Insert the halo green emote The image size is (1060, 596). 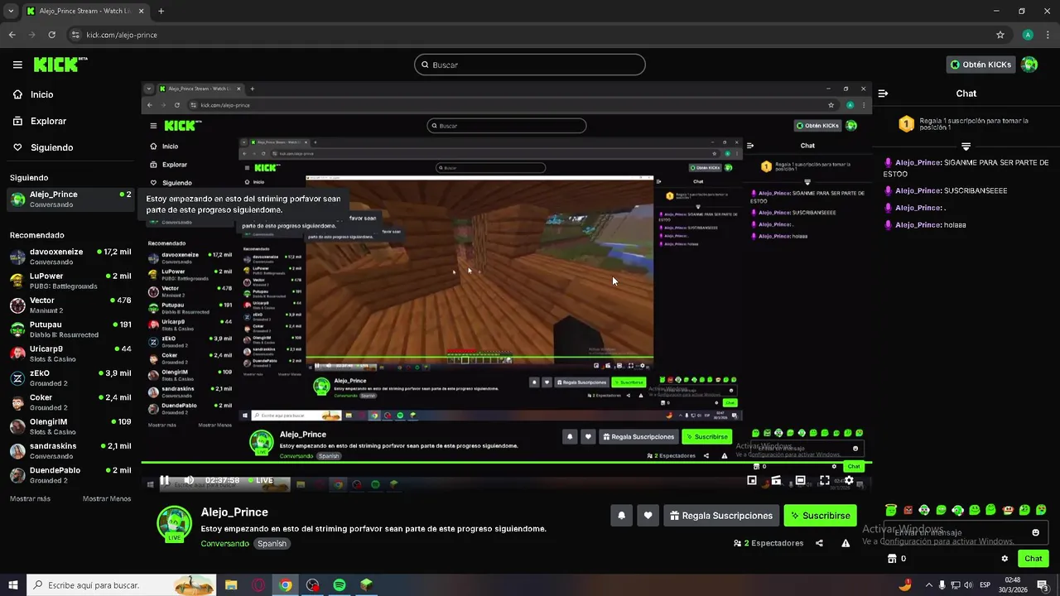(x=891, y=510)
